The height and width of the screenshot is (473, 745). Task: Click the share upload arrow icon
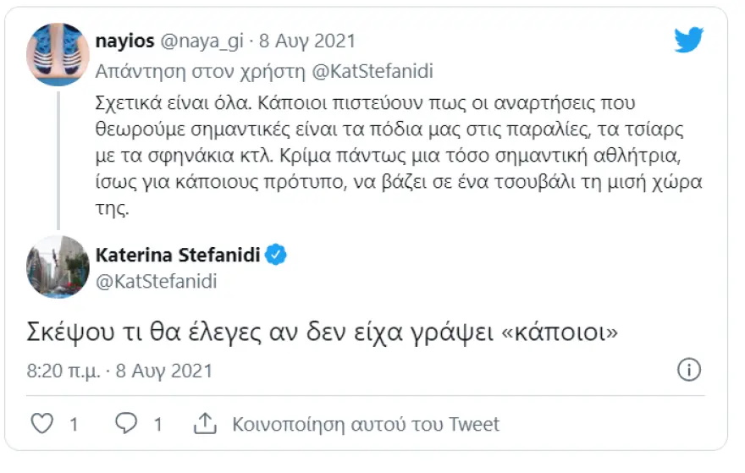[x=205, y=423]
